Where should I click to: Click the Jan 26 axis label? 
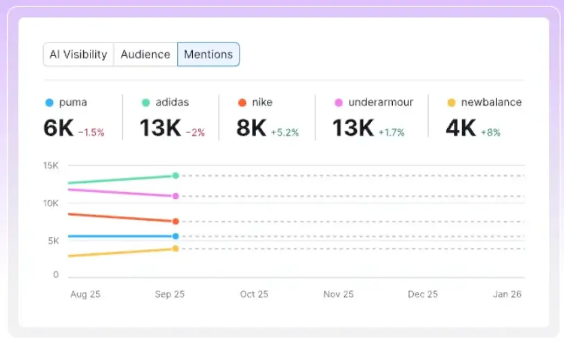[507, 294]
